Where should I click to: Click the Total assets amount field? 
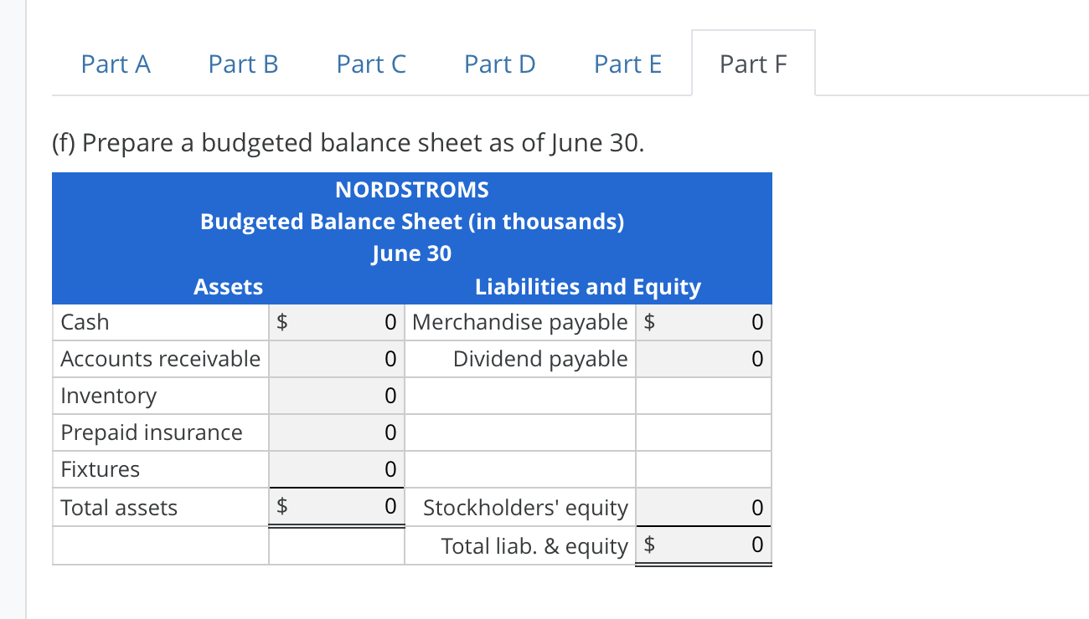(337, 507)
